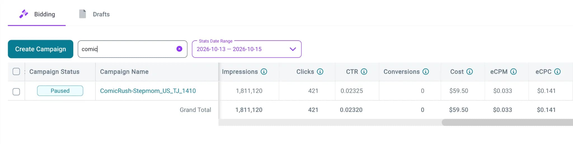The width and height of the screenshot is (573, 144).
Task: Click the campaign row CTR 0.02325
Action: tap(352, 91)
